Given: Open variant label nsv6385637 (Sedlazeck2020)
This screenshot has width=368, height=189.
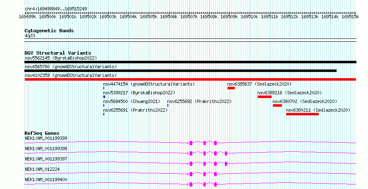Looking at the screenshot, I should (259, 84).
